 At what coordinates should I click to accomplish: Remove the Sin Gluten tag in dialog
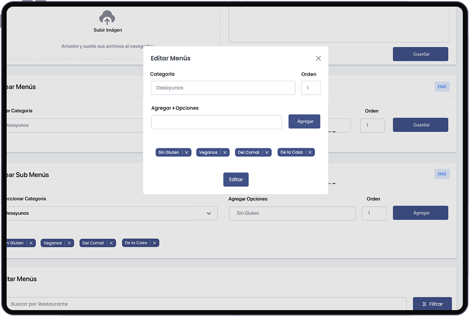tap(186, 153)
